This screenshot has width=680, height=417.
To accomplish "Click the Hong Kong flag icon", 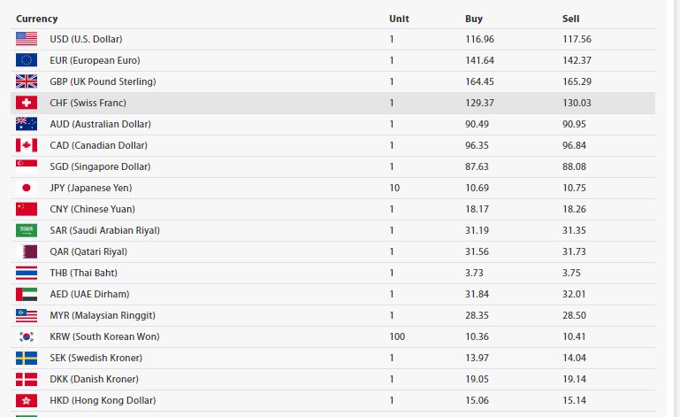I will click(27, 400).
